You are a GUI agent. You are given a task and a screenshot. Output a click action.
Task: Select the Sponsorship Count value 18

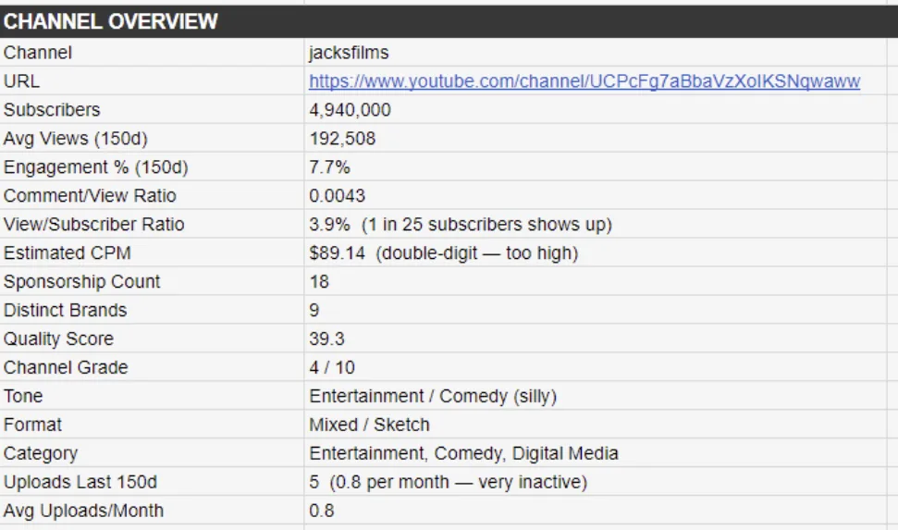596,281
